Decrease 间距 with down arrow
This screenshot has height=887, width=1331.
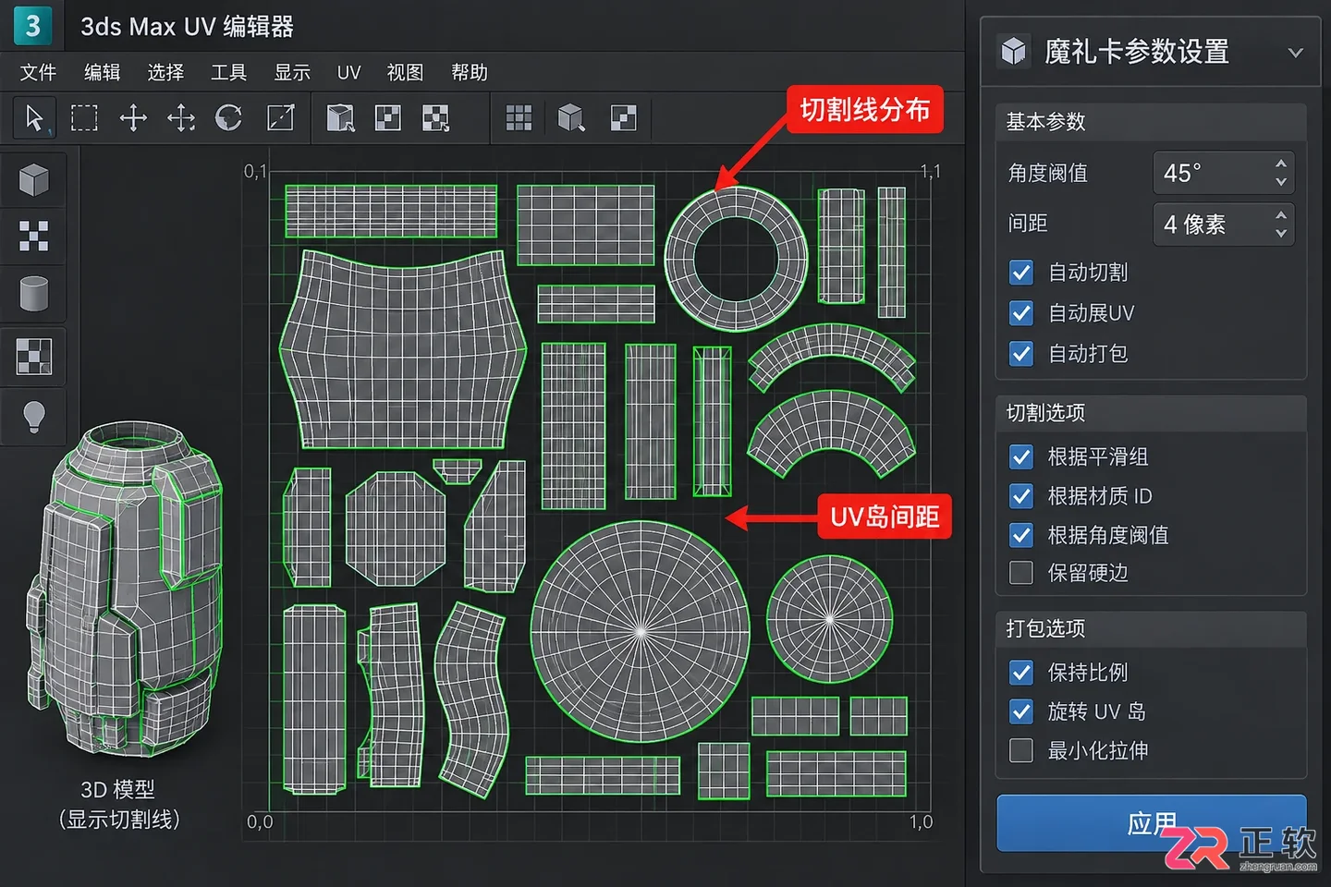click(x=1281, y=233)
